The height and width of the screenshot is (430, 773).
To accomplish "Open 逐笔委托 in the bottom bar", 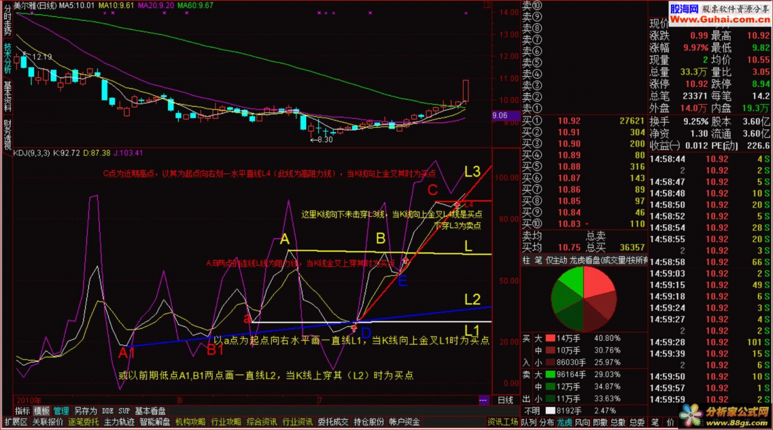I will click(83, 422).
